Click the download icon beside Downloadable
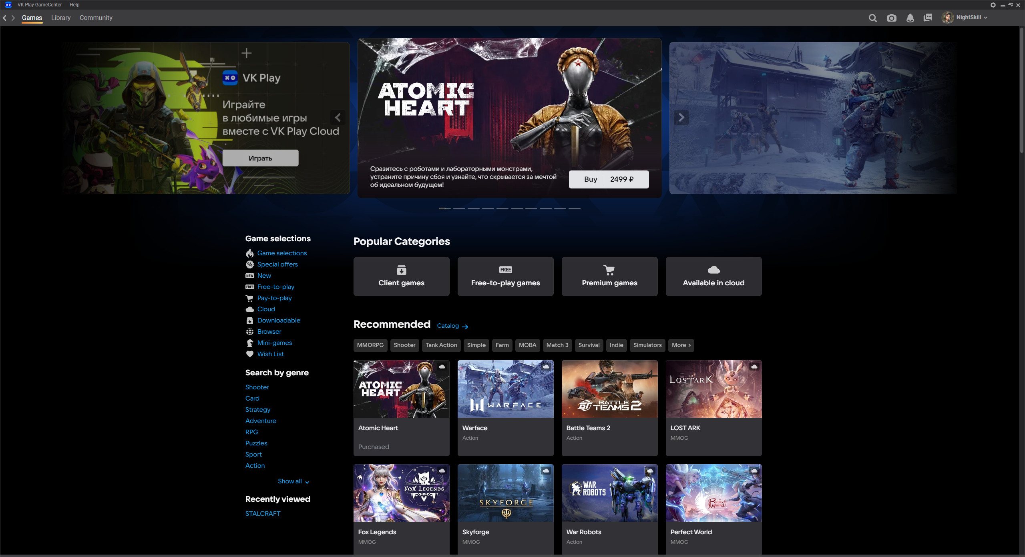Viewport: 1025px width, 557px height. (250, 321)
